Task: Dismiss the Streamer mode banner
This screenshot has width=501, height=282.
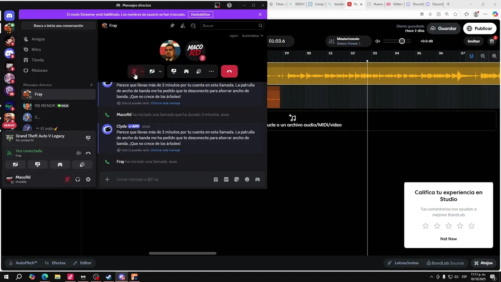Action: (260, 14)
